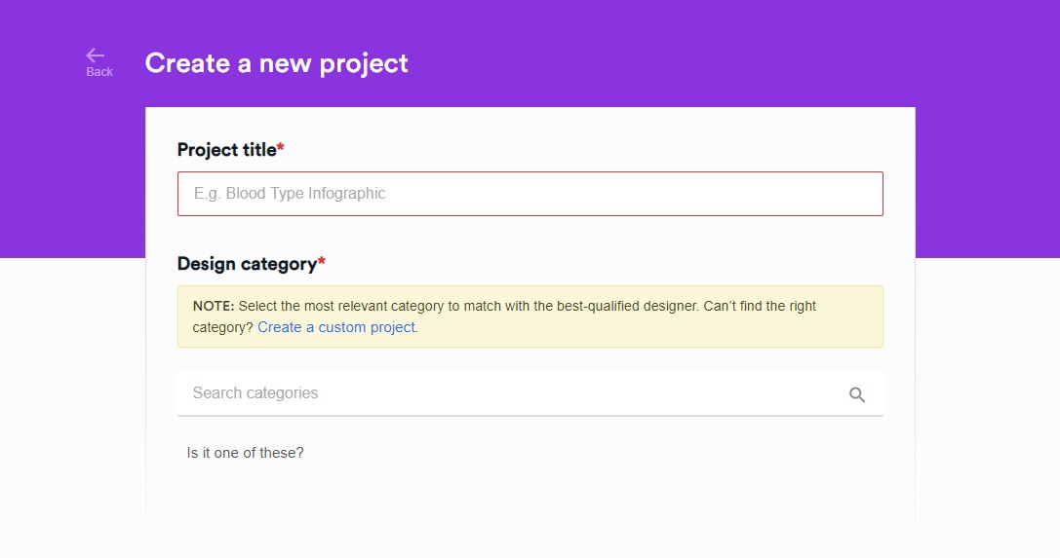1060x558 pixels.
Task: Click the 'Design category' label
Action: [247, 264]
